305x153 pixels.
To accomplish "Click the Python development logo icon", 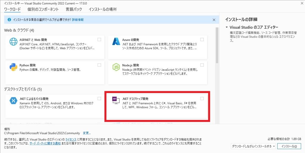I will (x=13, y=67).
